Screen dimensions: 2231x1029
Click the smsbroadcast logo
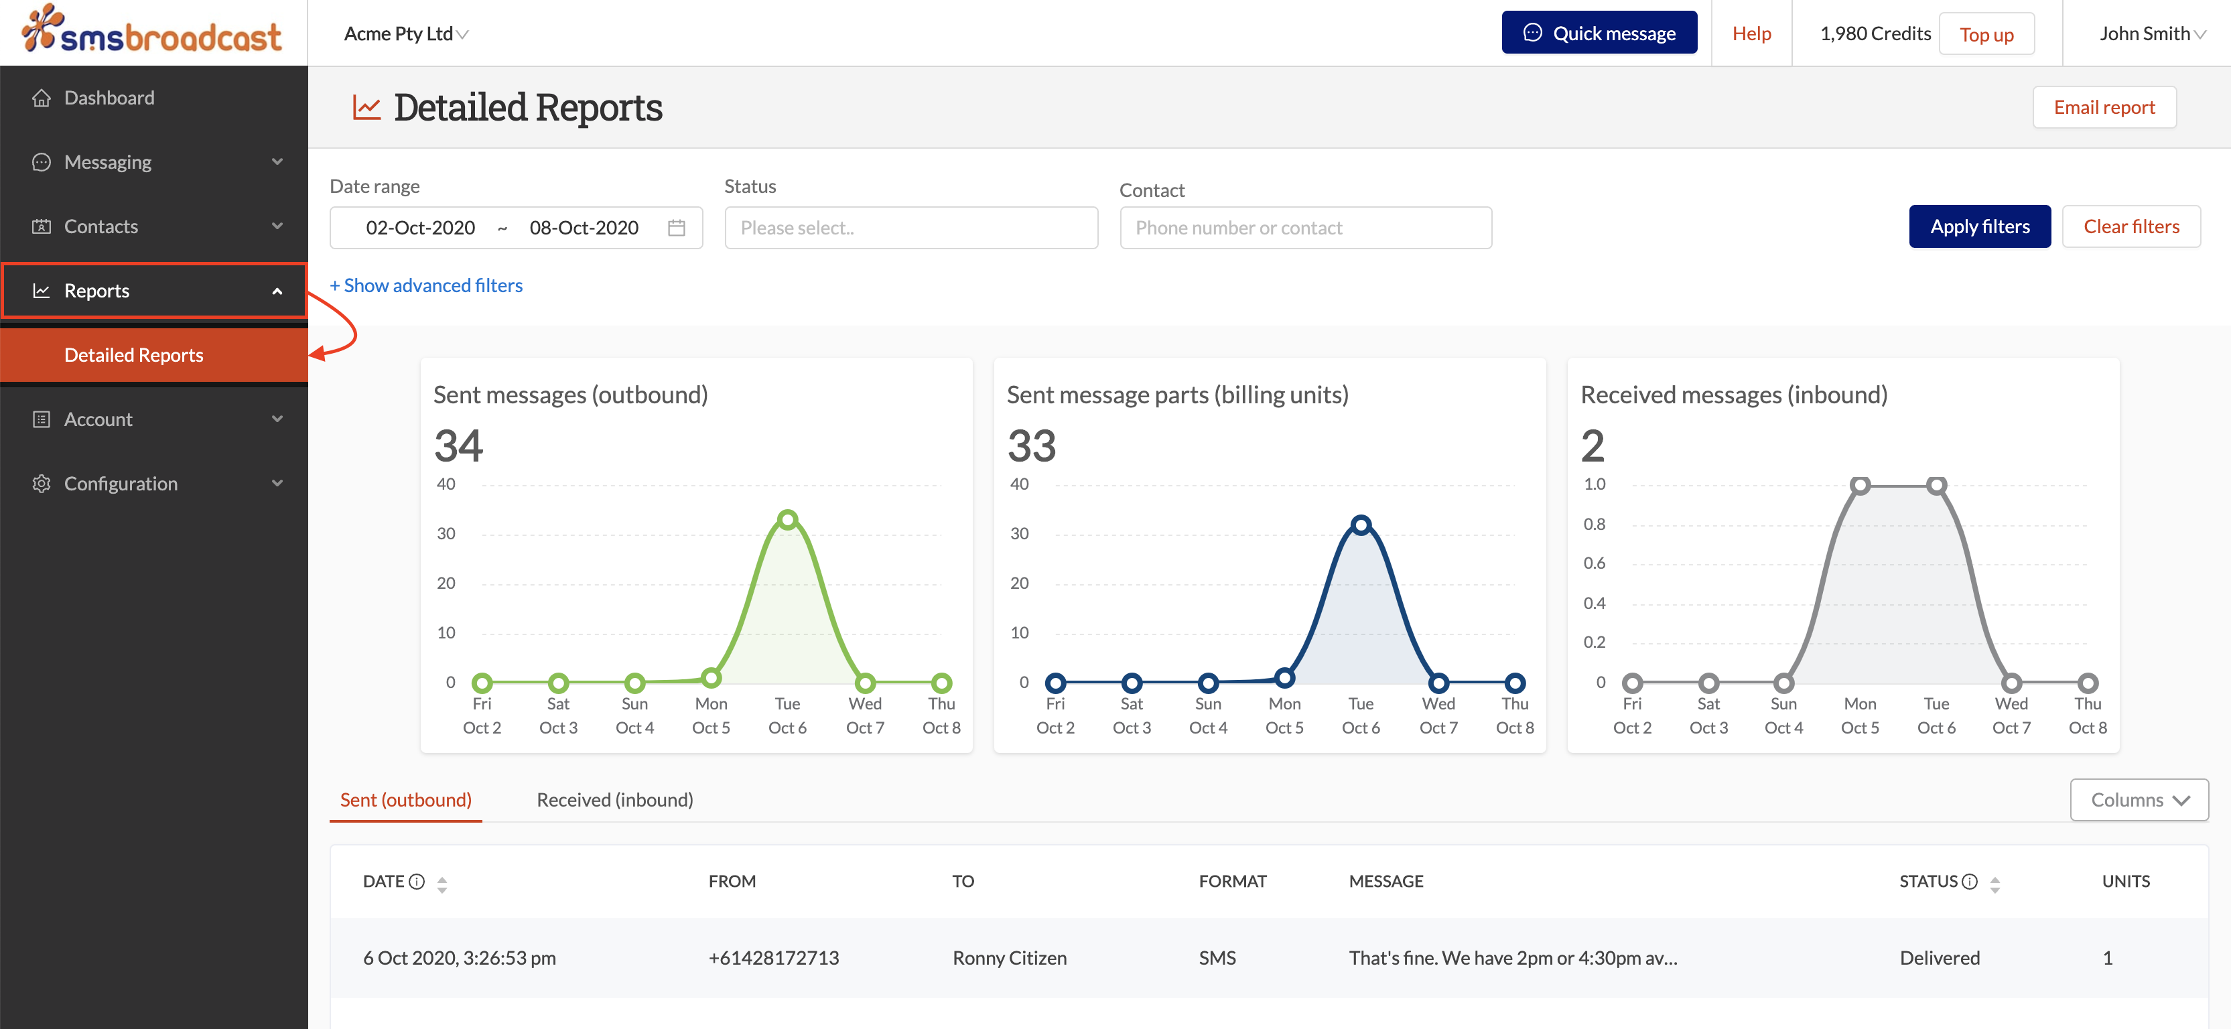[x=153, y=32]
